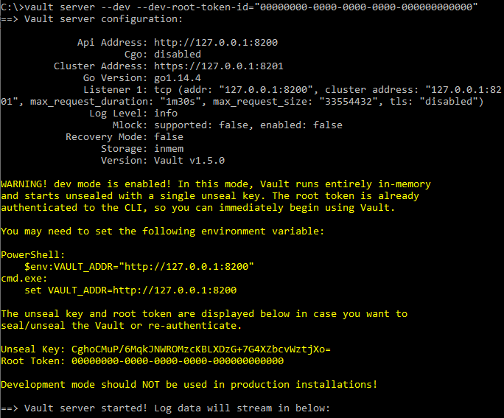This screenshot has width=504, height=418.
Task: Click the 'cmd.exe:' label
Action: 24,279
